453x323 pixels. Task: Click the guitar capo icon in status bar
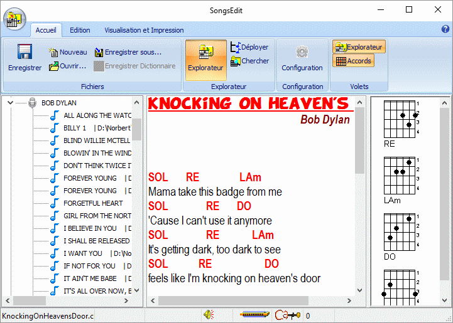pyautogui.click(x=288, y=315)
